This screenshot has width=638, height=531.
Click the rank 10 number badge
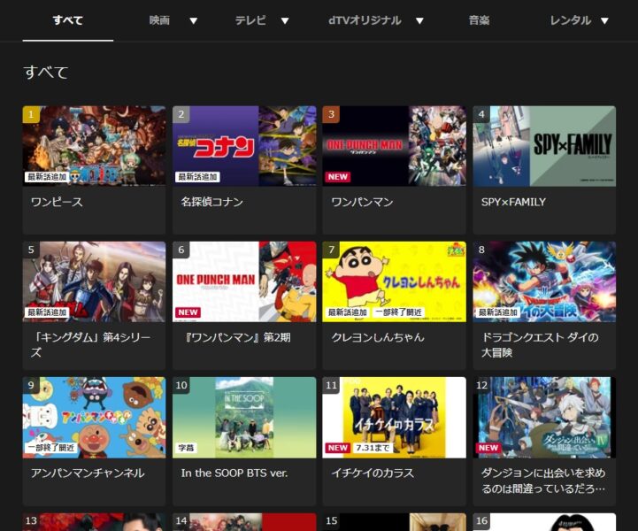tap(181, 385)
